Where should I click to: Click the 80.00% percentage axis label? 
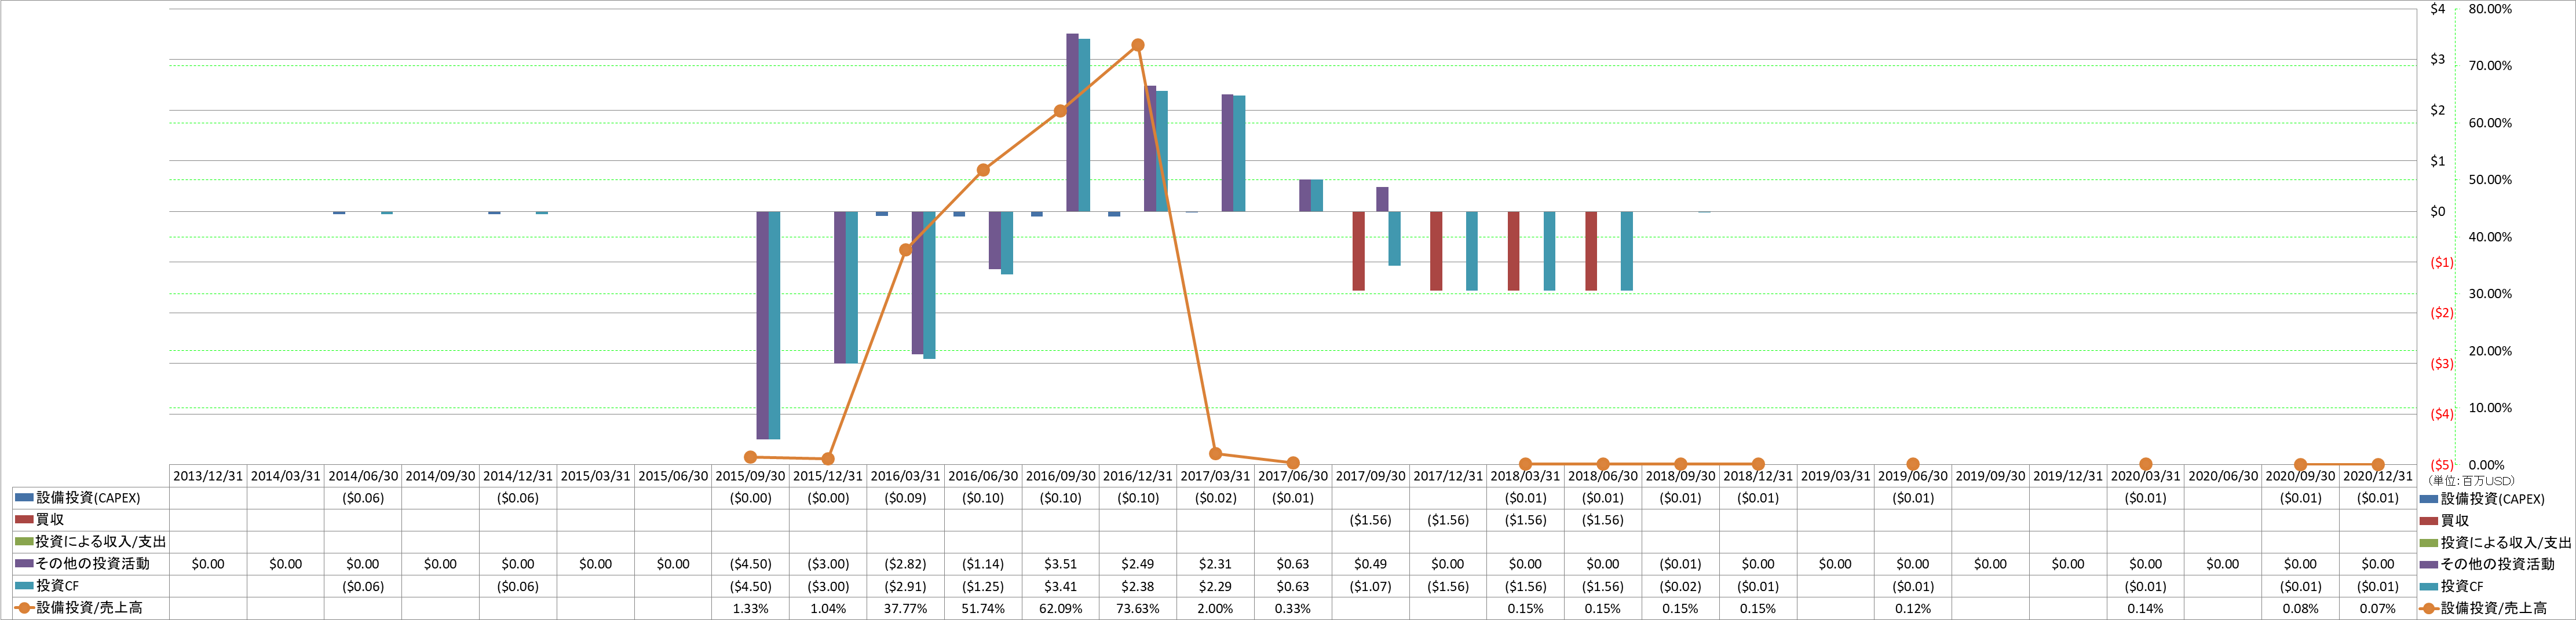(x=2490, y=9)
